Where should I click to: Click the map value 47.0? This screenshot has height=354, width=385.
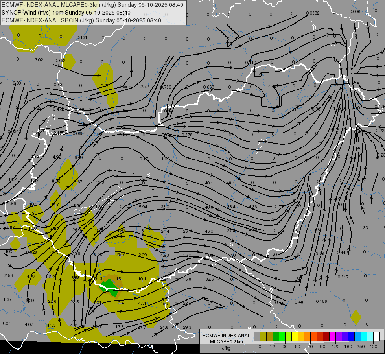click(231, 255)
